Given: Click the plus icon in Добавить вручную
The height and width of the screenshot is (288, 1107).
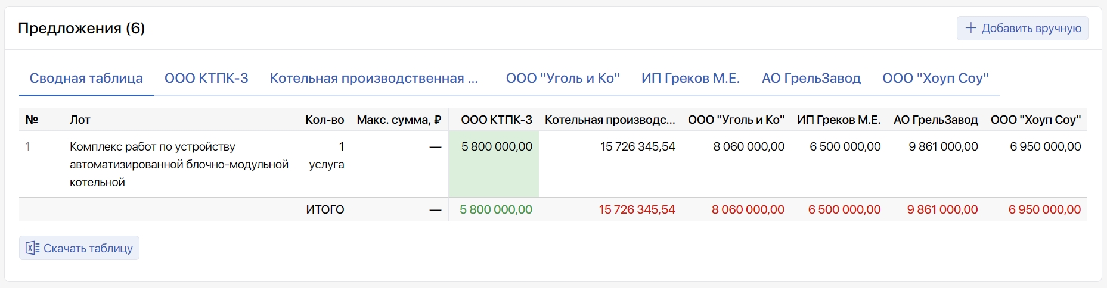Looking at the screenshot, I should tap(970, 28).
